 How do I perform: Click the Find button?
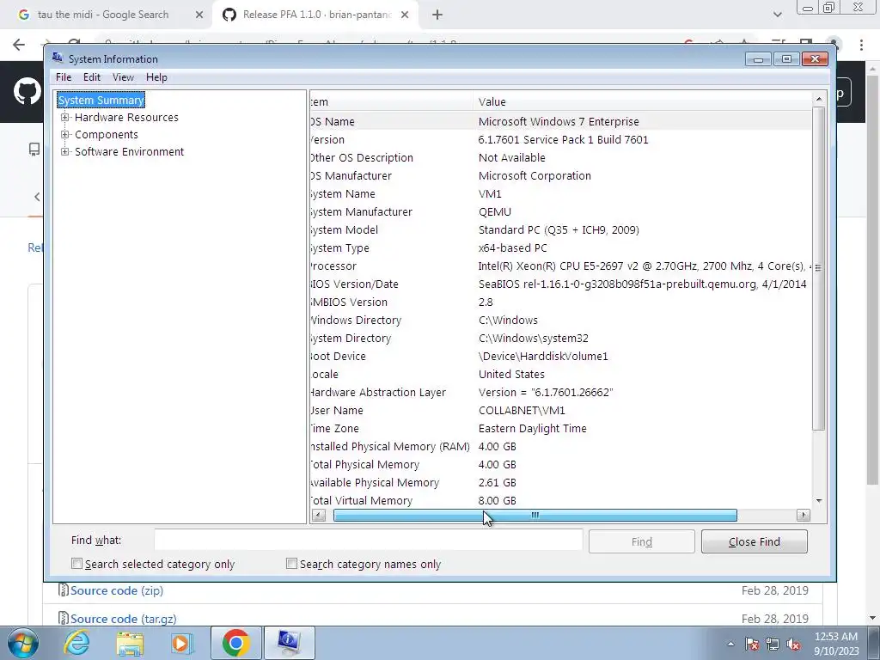click(641, 541)
